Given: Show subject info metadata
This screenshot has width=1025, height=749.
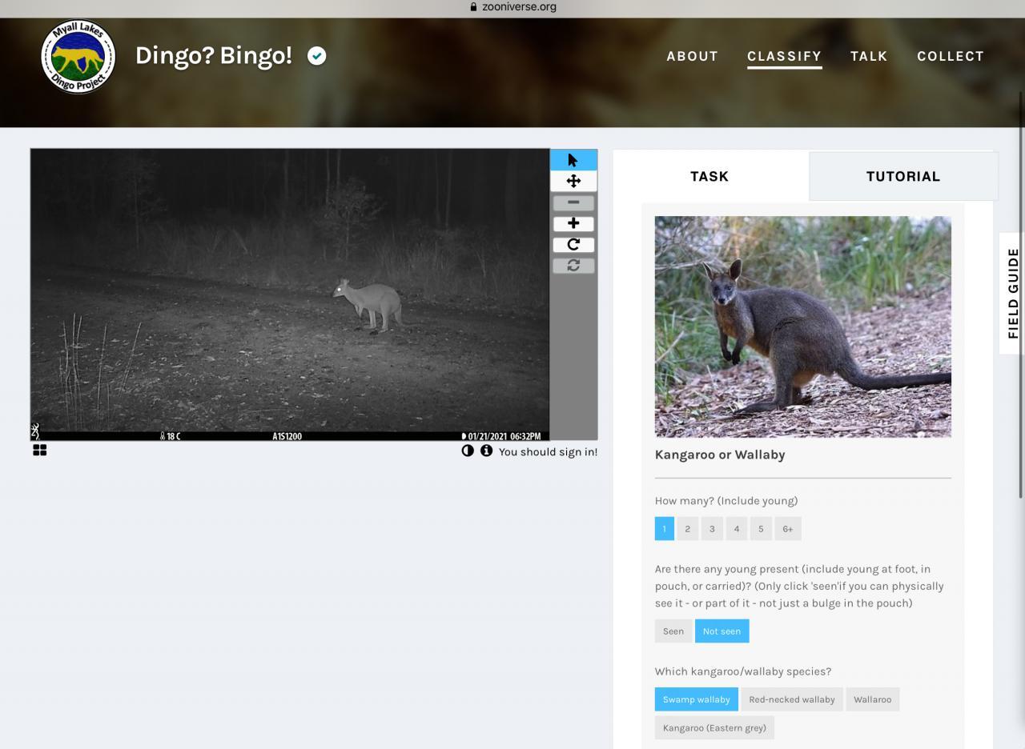Looking at the screenshot, I should coord(486,451).
